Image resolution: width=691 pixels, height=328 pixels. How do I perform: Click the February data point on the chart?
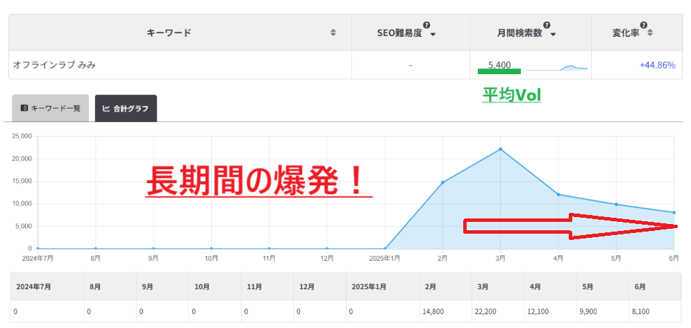(442, 182)
